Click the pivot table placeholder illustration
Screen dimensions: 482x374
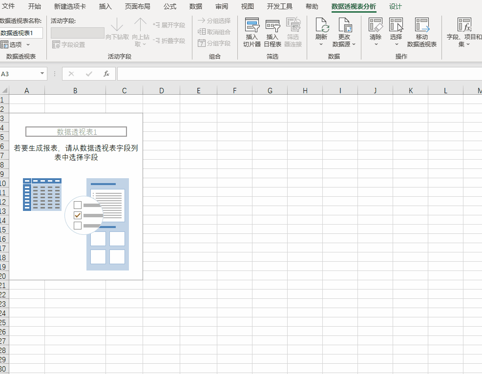[x=76, y=224]
